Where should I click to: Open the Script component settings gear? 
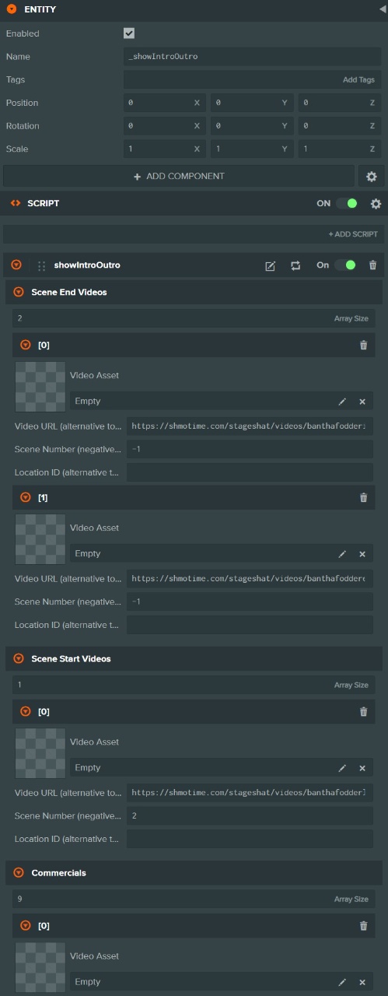point(376,204)
